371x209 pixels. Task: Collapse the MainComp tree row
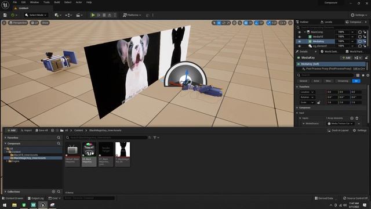(305, 32)
